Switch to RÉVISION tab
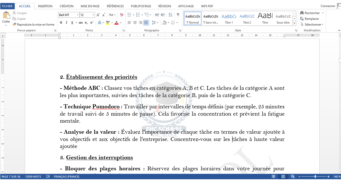Viewport: 341px width, 181px height. (165, 6)
